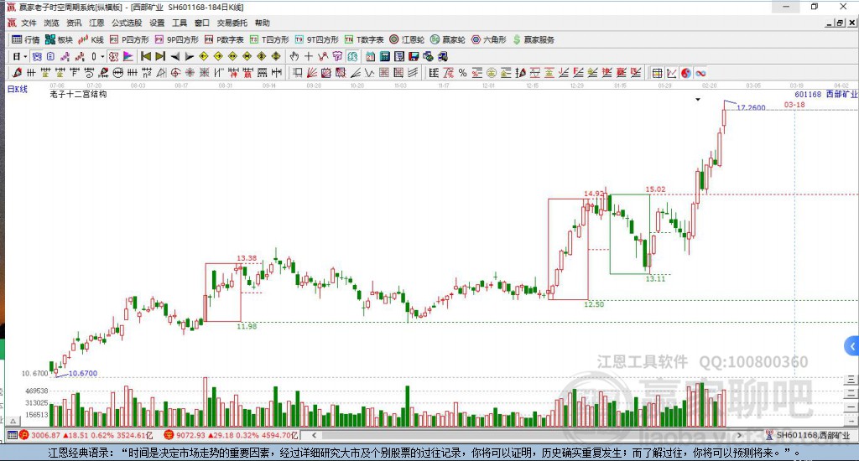Open the yin-yang taiji icon

point(686,73)
